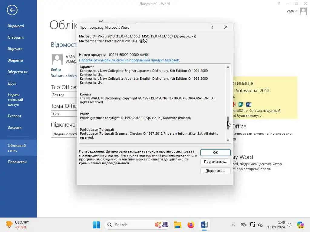Click the Korean heading in the license list
Viewport: 310px width, 232px height.
85,94
